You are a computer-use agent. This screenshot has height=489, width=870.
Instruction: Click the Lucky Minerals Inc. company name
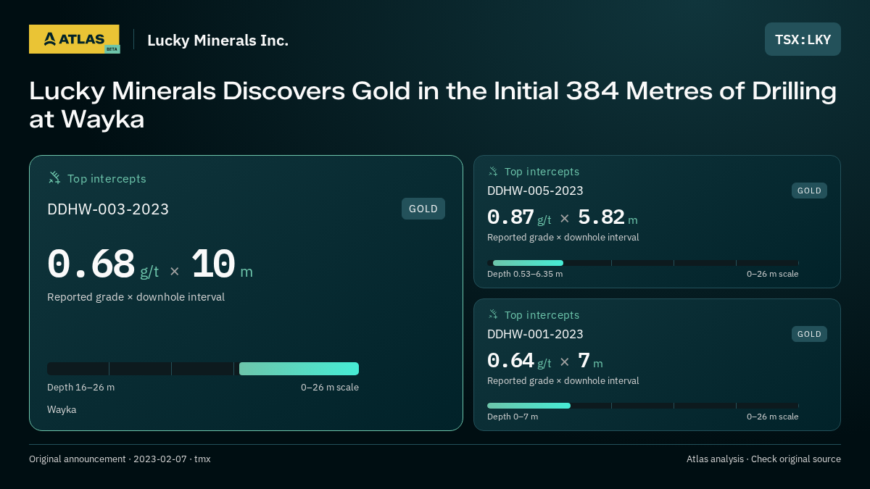(217, 40)
